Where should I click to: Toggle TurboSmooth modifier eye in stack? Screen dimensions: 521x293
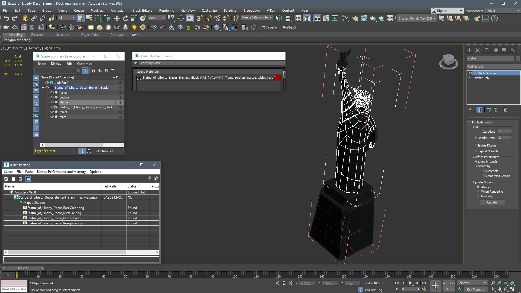coord(470,73)
